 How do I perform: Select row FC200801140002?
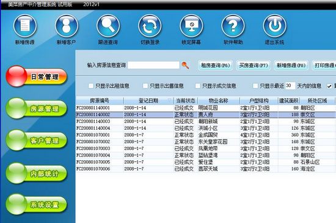tap(206, 115)
